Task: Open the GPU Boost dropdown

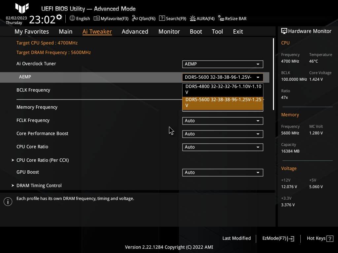Action: click(223, 173)
